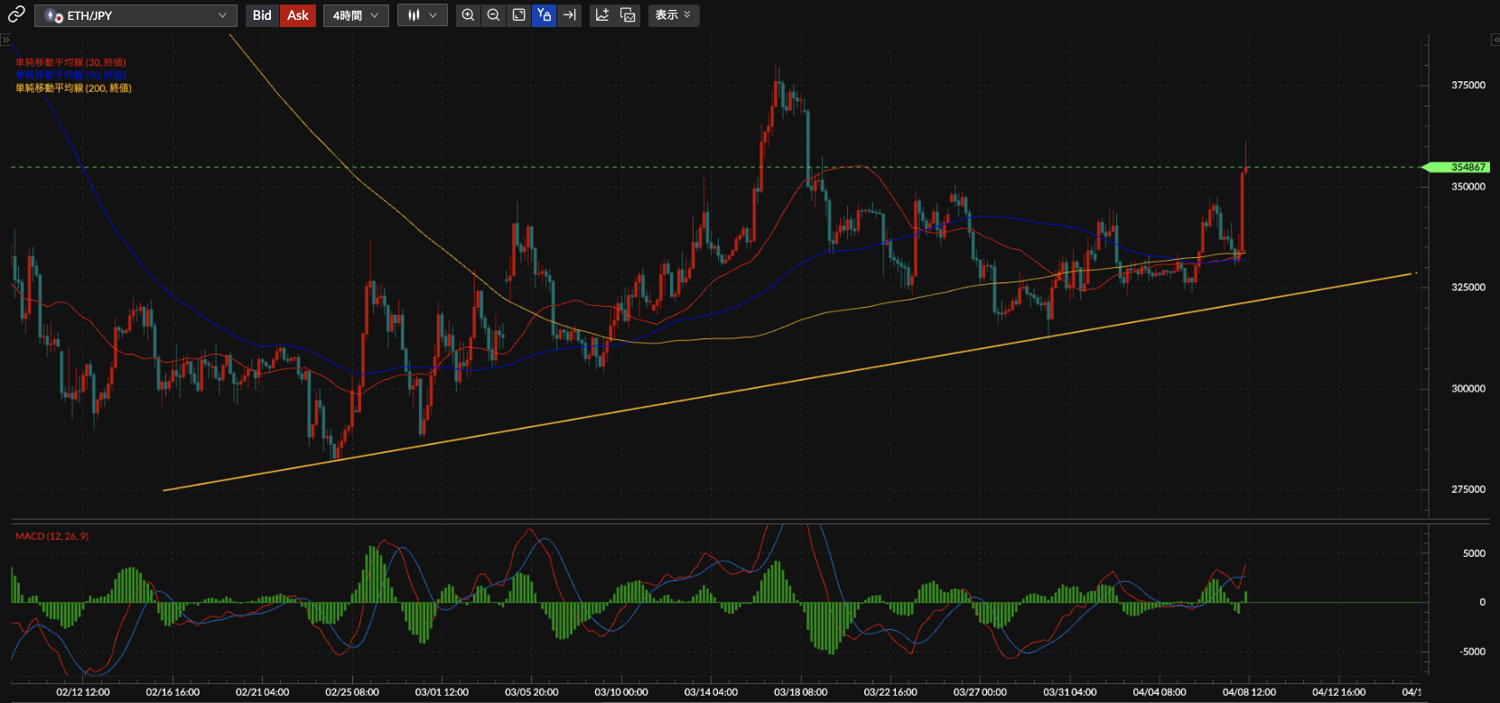The image size is (1500, 703).
Task: Switch price display to Ask
Action: [x=298, y=15]
